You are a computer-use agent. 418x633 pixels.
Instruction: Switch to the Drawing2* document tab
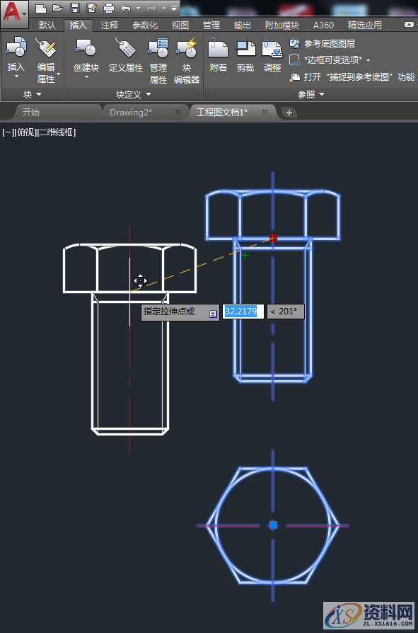pos(131,113)
